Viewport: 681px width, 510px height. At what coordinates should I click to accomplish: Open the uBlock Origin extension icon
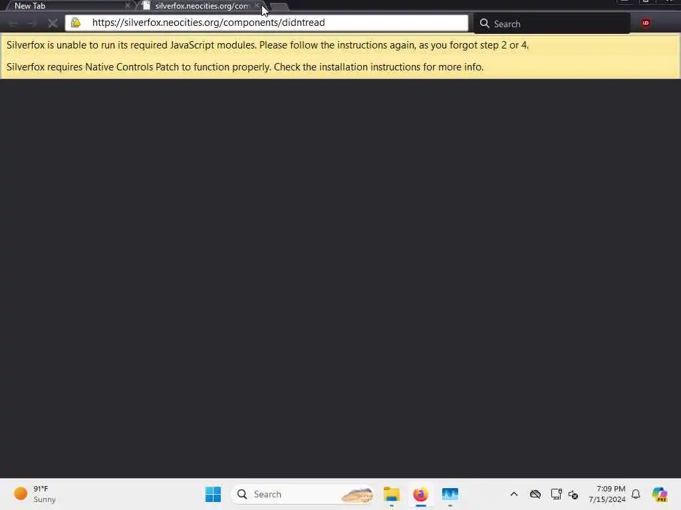tap(645, 23)
